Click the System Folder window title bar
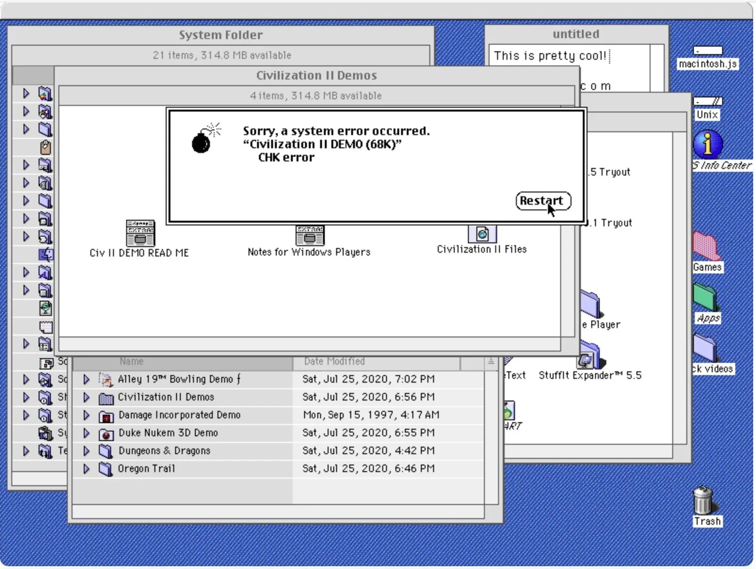The height and width of the screenshot is (569, 756). 221,35
